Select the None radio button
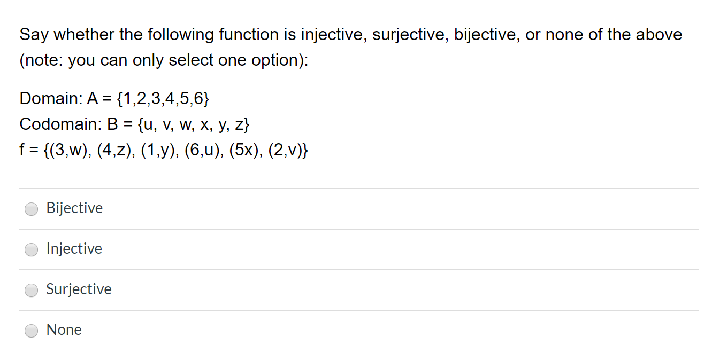The width and height of the screenshot is (712, 360). coord(31,331)
